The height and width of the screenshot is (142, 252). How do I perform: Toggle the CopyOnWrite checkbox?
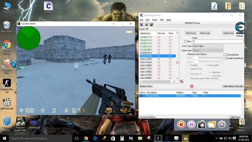[x=188, y=69]
